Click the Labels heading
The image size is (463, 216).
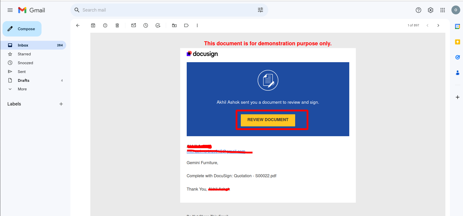pos(14,104)
